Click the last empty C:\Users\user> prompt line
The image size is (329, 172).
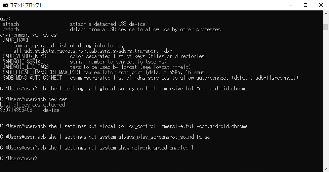[x=19, y=158]
